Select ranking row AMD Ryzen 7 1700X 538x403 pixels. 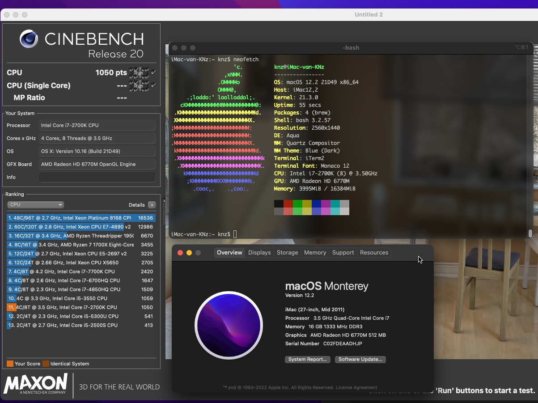click(x=81, y=245)
